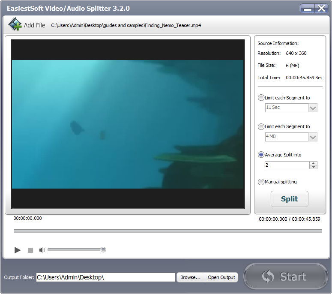Click the video preview area
The height and width of the screenshot is (294, 332).
(x=128, y=124)
